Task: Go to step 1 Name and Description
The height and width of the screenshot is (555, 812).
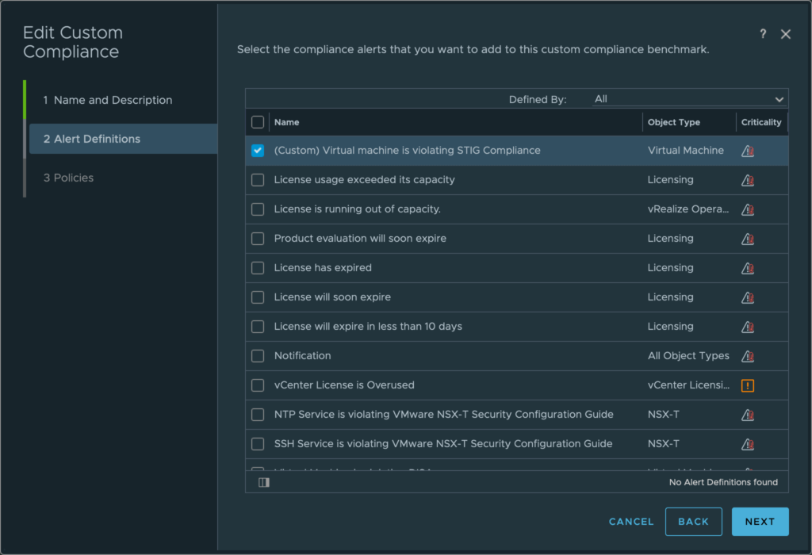Action: [x=107, y=100]
